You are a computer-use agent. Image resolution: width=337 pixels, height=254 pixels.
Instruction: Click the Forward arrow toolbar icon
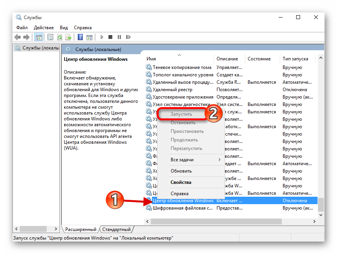[x=26, y=37]
